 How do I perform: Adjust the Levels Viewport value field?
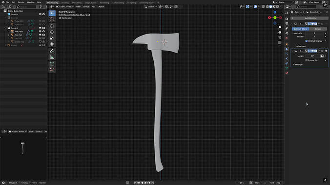(315, 34)
